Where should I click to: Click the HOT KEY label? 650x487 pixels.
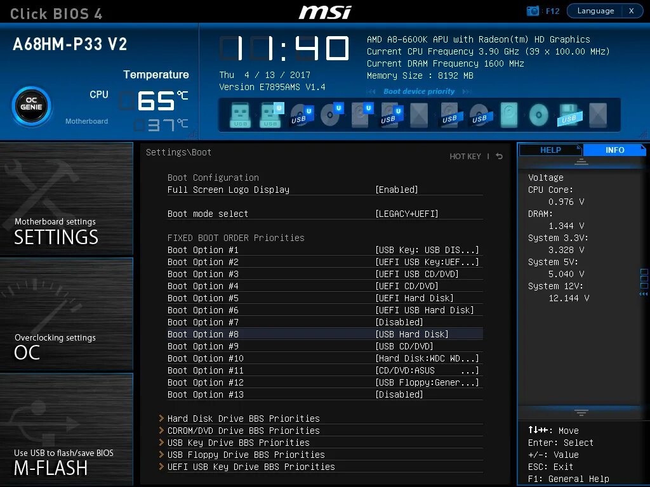pyautogui.click(x=465, y=156)
